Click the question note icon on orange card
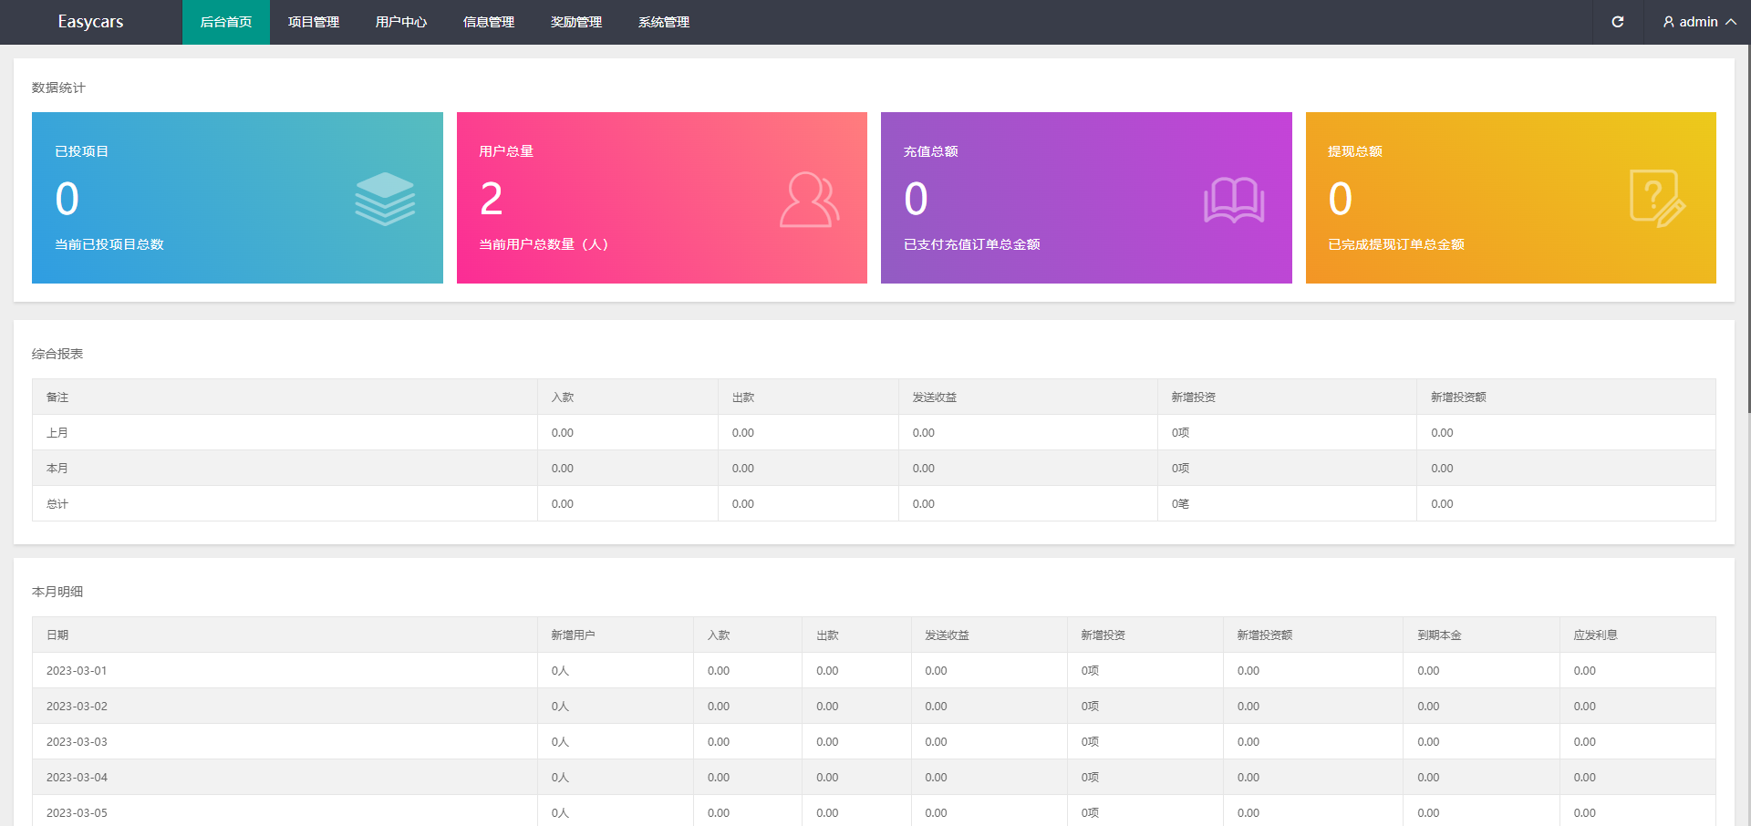 pyautogui.click(x=1657, y=199)
